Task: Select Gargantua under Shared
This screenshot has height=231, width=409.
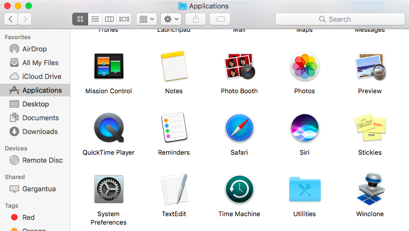Action: [x=35, y=189]
